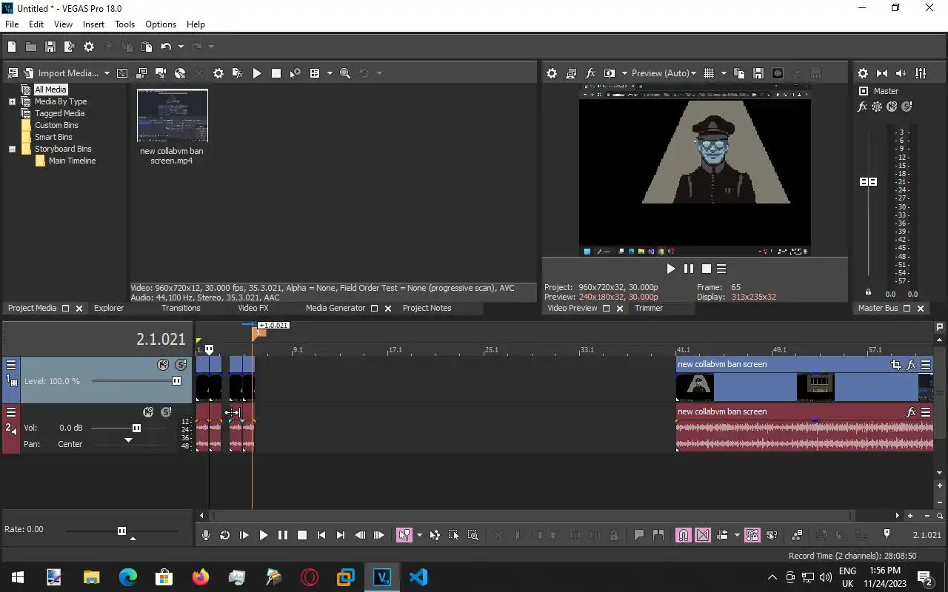Save preview snapshot to file icon
Image resolution: width=948 pixels, height=592 pixels.
tap(758, 73)
